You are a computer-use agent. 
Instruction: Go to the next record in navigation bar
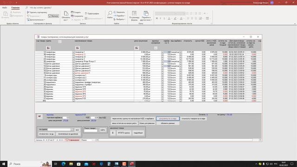58,140
